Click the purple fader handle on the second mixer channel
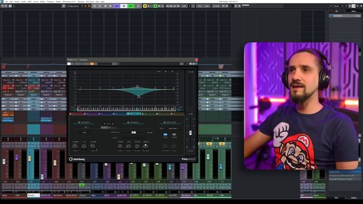Screen dimensions: 363x204 (16, 158)
